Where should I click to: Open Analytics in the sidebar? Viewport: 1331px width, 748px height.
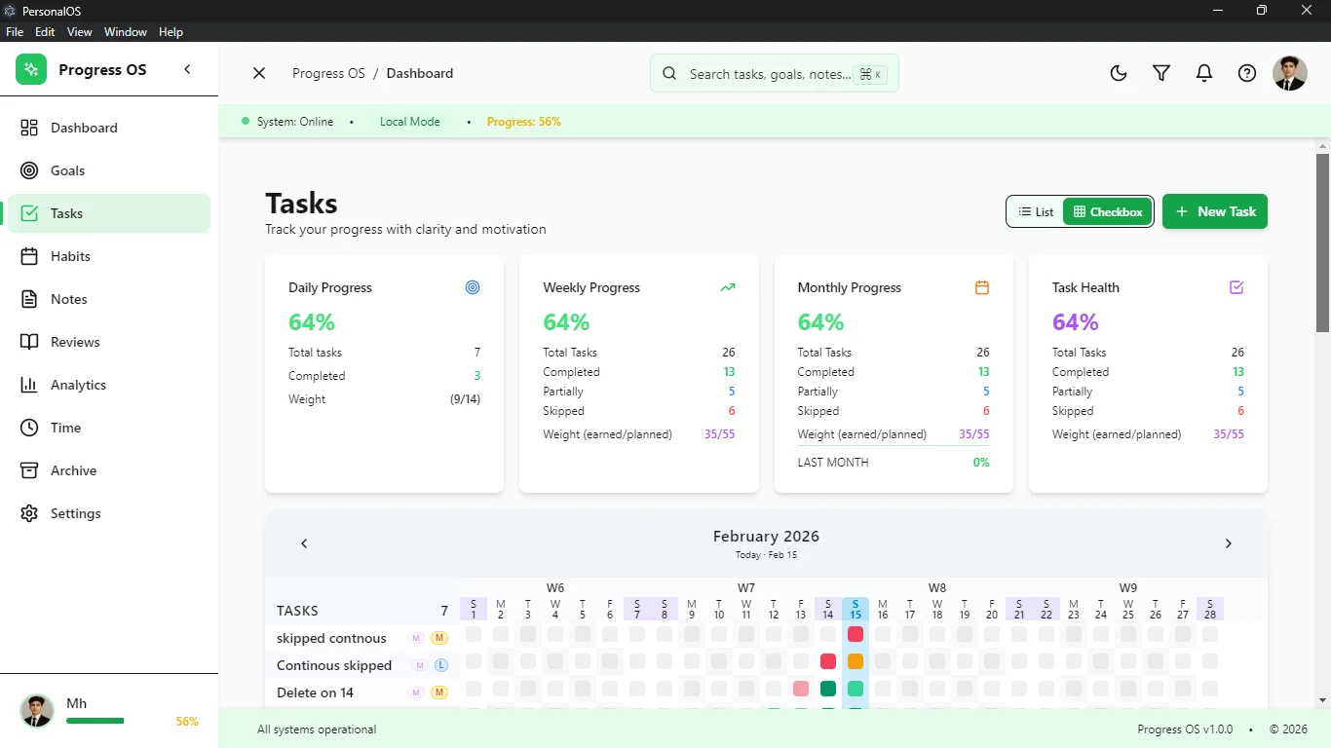click(109, 385)
